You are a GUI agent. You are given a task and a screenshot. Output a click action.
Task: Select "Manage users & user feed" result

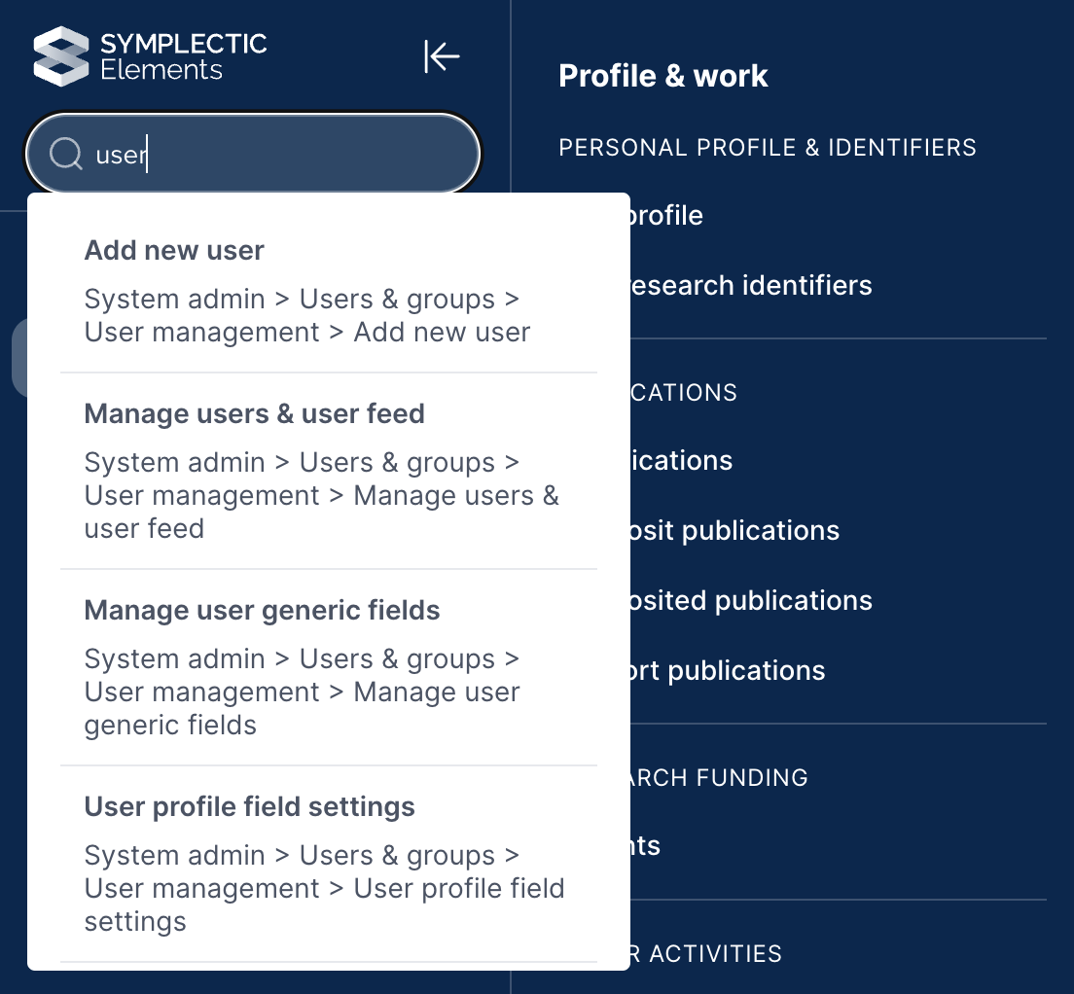[x=254, y=414]
